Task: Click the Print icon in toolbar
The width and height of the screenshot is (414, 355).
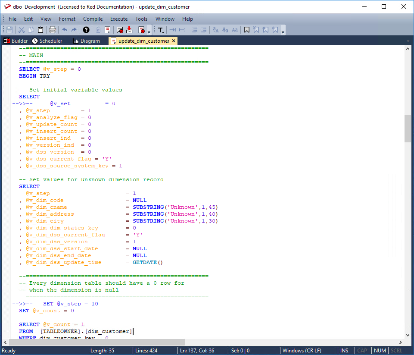Action: tap(53, 30)
